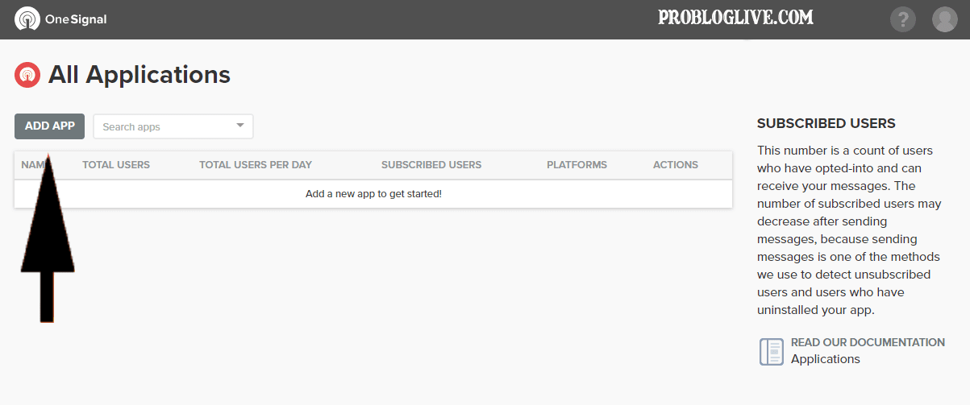Open READ OUR DOCUMENTATION link
The height and width of the screenshot is (405, 970).
coord(868,342)
